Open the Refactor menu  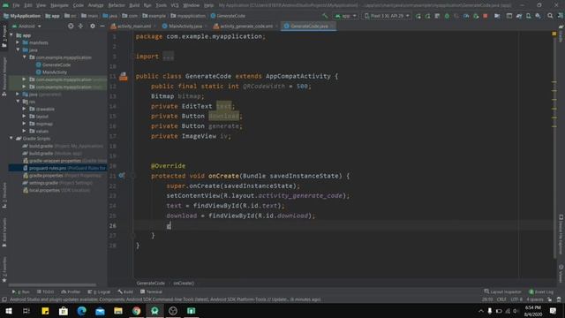point(117,5)
